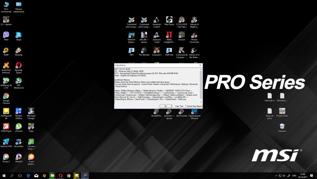
Task: Click the Submit Bug Report button
Action: coord(194,106)
